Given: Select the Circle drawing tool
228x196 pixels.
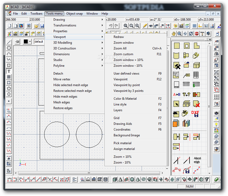Looking at the screenshot, I should (9, 48).
